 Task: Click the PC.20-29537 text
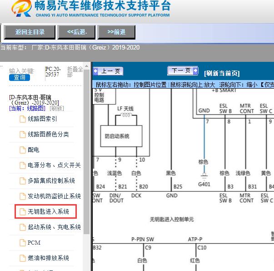click(53, 72)
